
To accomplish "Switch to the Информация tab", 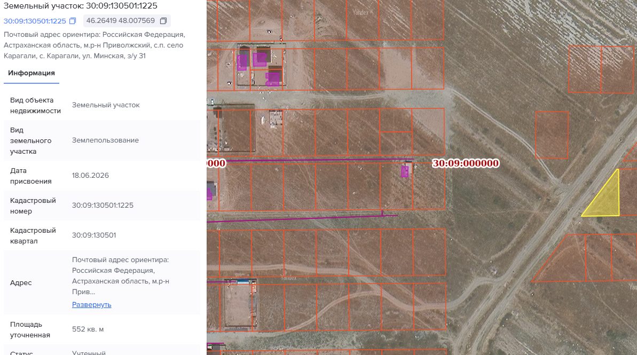I will (32, 73).
